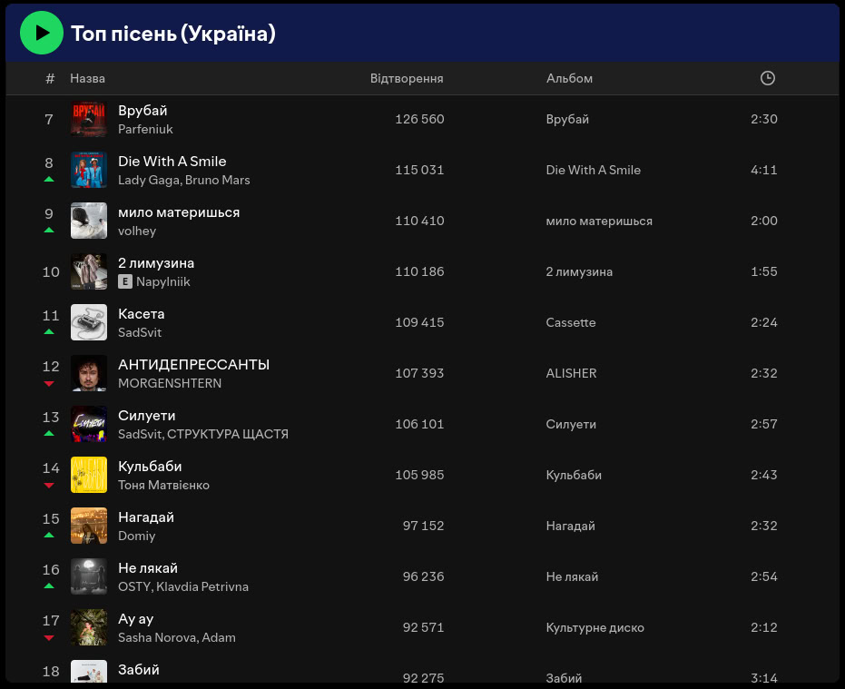Open artist Тоня Матвієнко

coord(163,486)
